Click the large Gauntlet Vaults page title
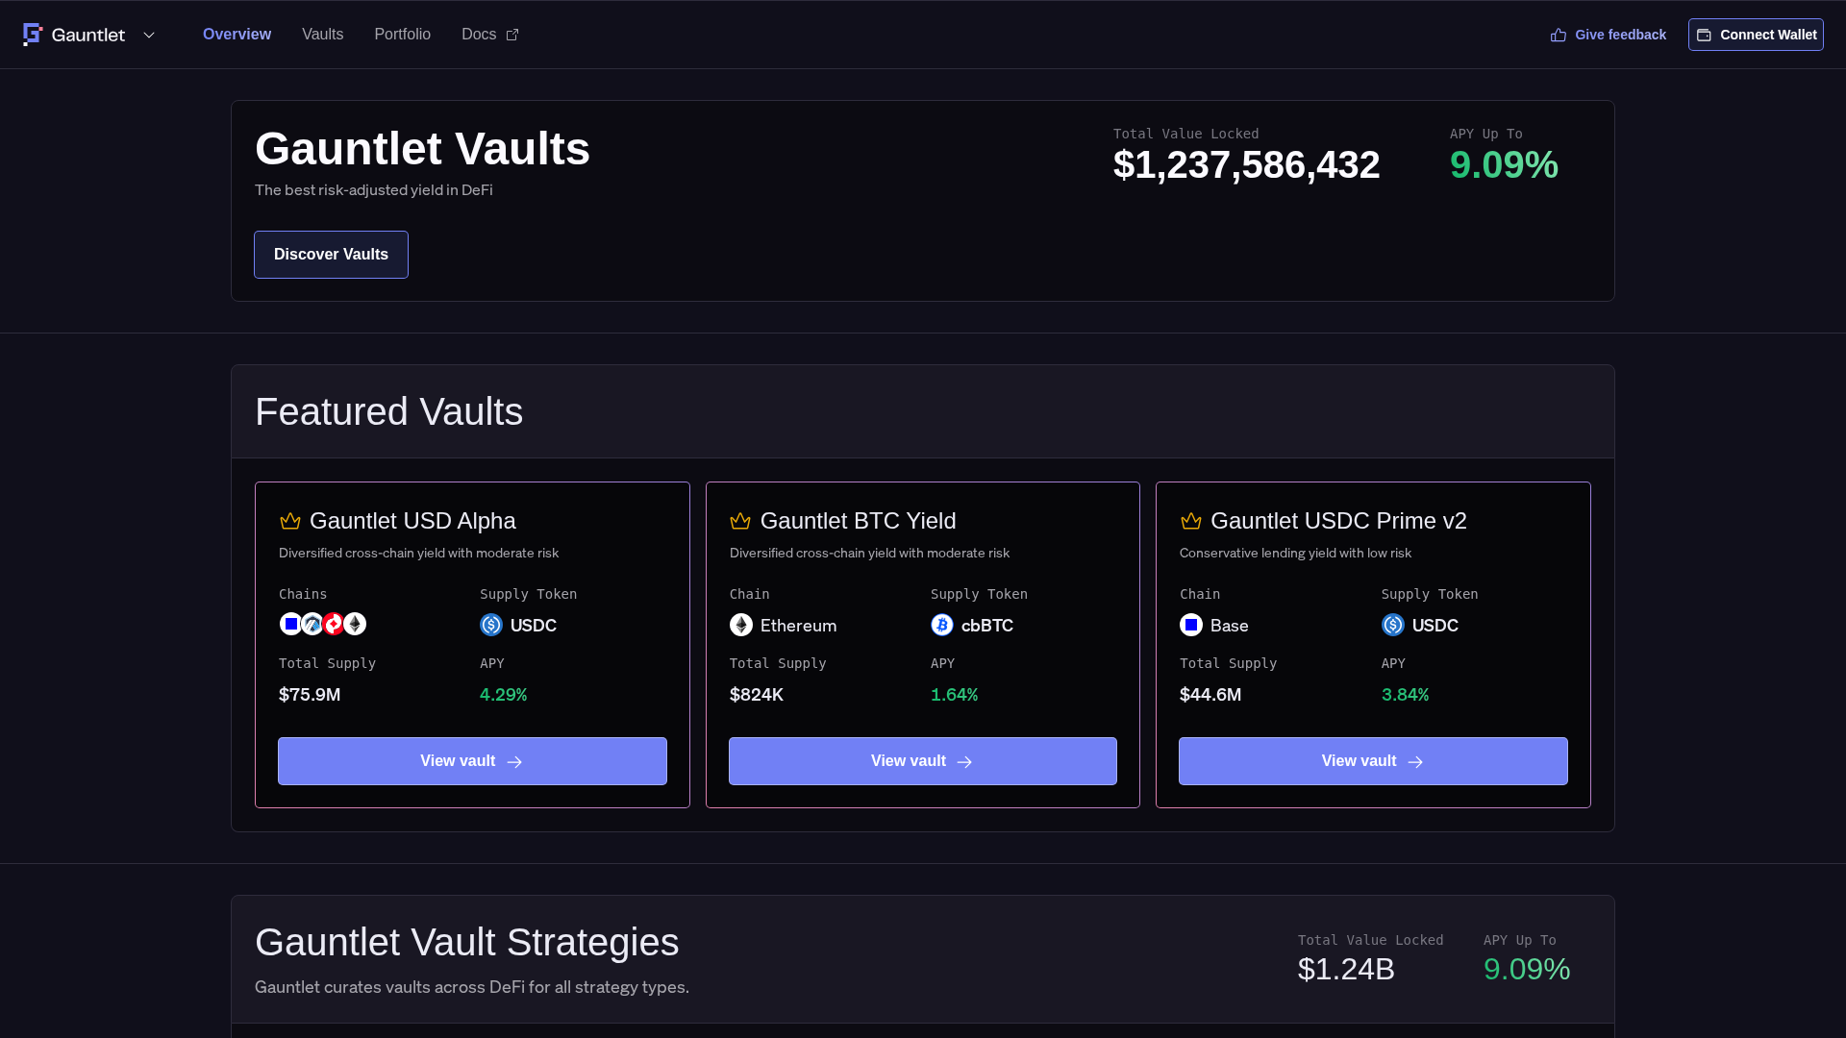This screenshot has width=1846, height=1038. click(x=423, y=149)
